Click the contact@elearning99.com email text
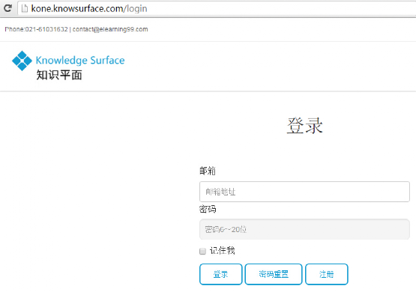This screenshot has height=292, width=416. [x=110, y=29]
